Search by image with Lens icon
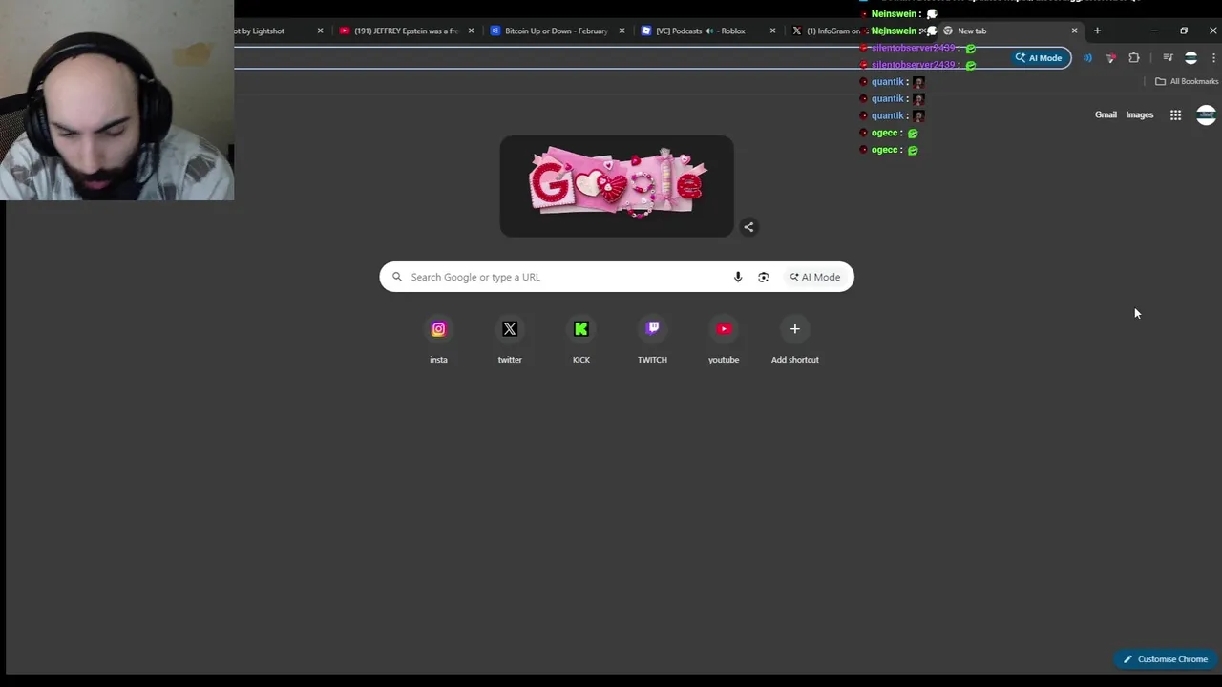The image size is (1222, 687). 763,277
